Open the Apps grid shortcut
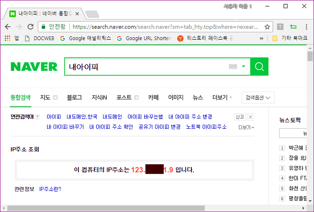Screen dimensions: 314x212 pos(8,38)
